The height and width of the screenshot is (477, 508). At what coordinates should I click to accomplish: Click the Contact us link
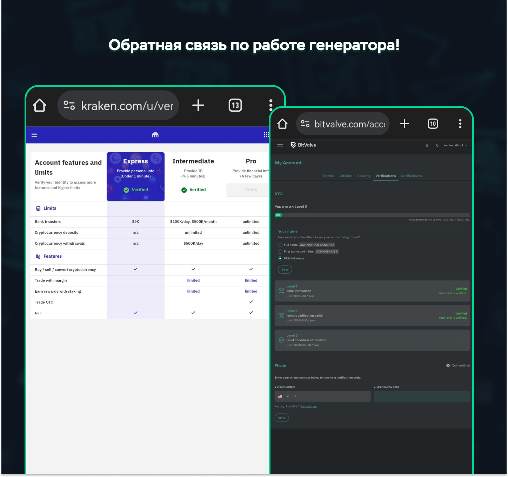pos(308,406)
